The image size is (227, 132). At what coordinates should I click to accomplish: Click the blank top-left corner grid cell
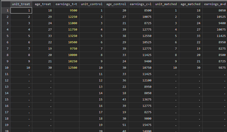pyautogui.click(x=5, y=4)
